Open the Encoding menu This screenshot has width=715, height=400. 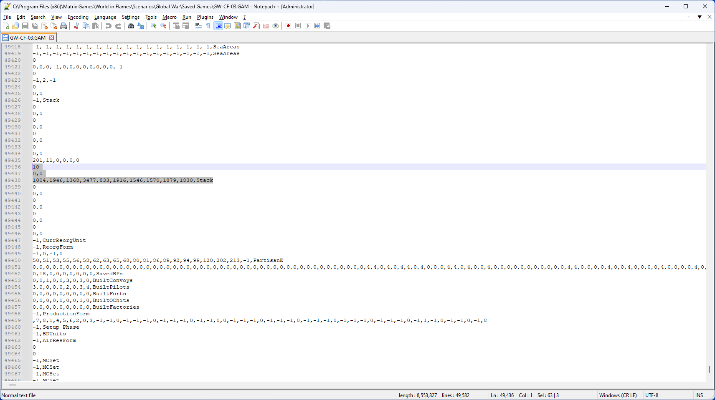(x=78, y=17)
